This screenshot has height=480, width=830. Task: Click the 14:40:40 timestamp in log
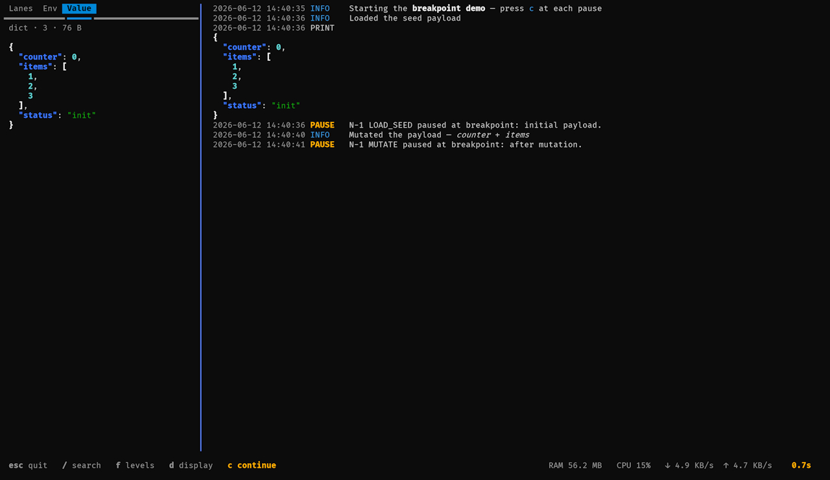[x=286, y=135]
